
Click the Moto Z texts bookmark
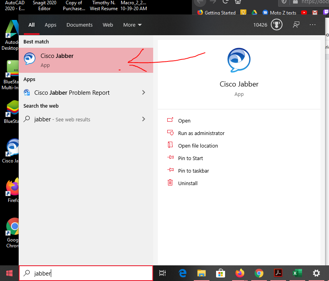tap(279, 13)
